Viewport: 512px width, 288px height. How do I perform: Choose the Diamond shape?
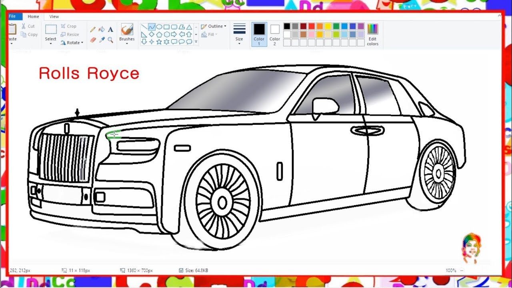point(152,34)
